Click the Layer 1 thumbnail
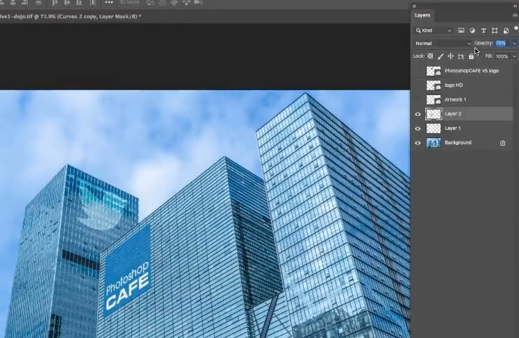Image resolution: width=519 pixels, height=338 pixels. 434,128
